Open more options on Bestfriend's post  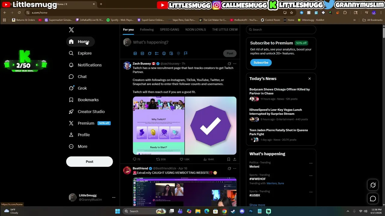click(x=235, y=169)
